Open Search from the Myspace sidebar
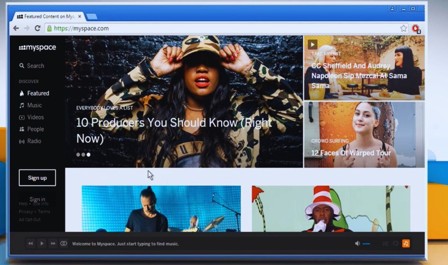Screen dimensions: 448x265 coord(34,66)
